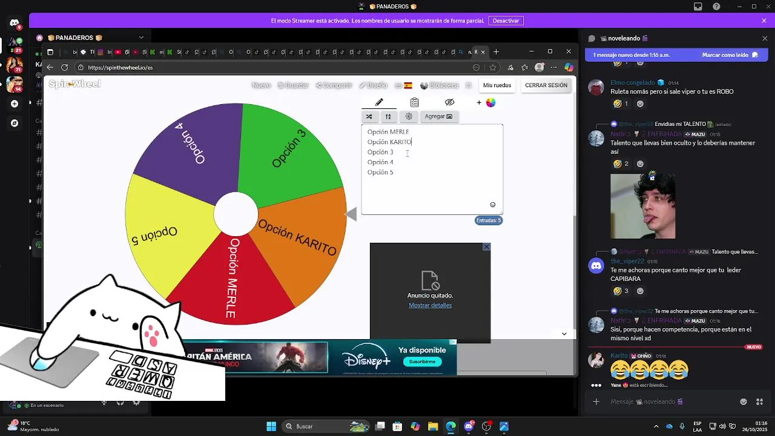This screenshot has height=436, width=775.
Task: Click the Desactivar streamer mode button
Action: coord(506,21)
